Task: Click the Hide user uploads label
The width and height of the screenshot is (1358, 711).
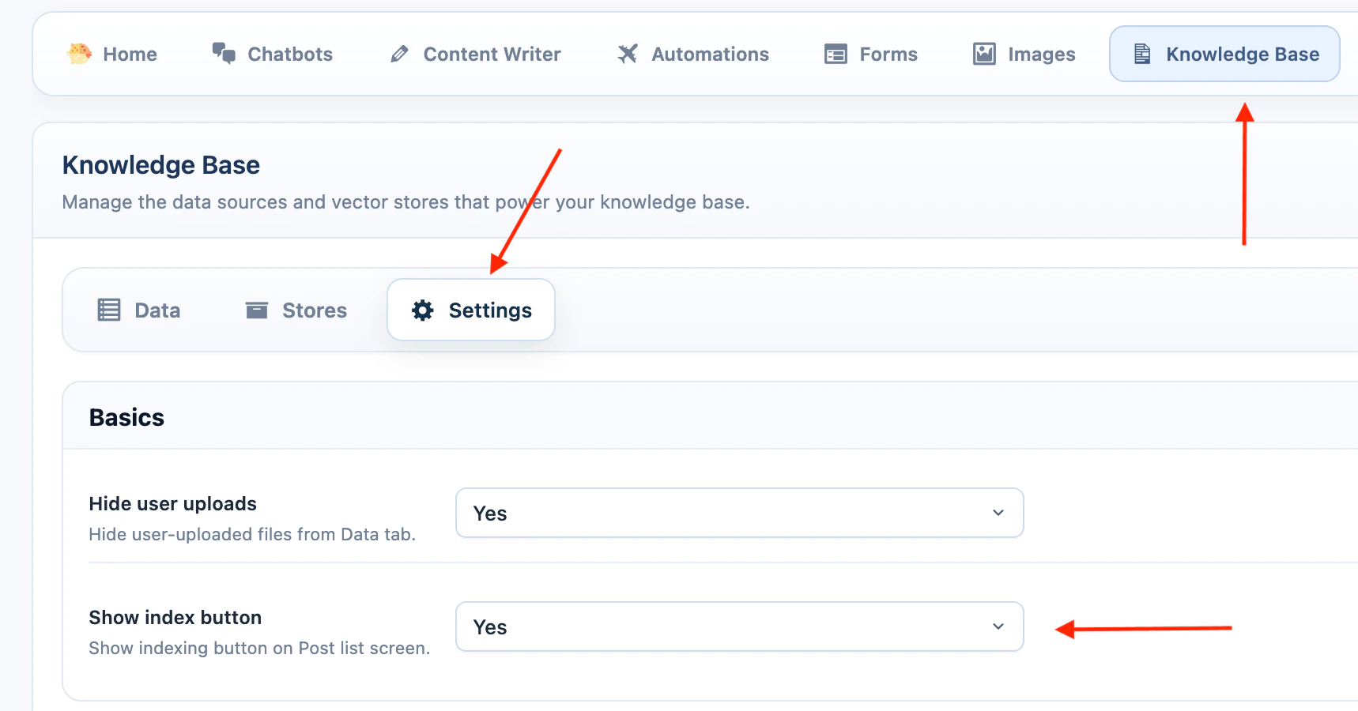Action: pyautogui.click(x=173, y=503)
